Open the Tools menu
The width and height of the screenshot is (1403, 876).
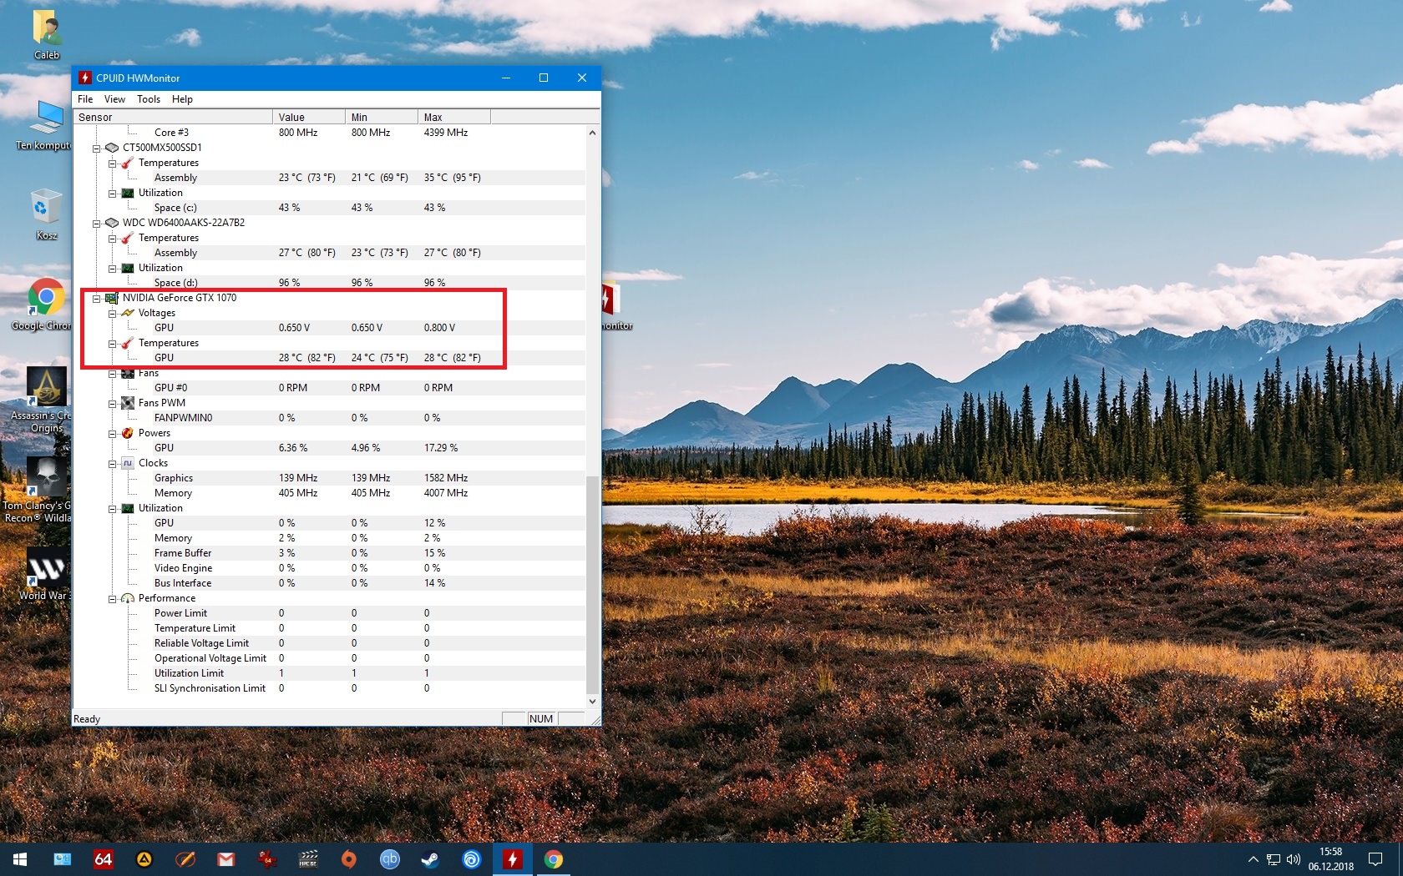[x=149, y=99]
